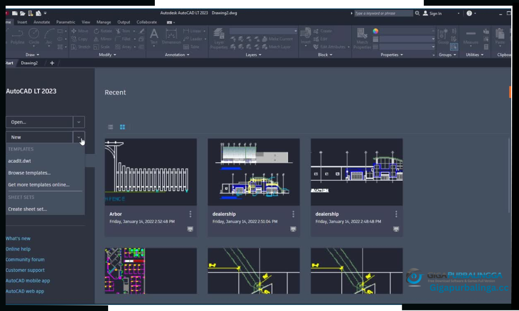Screen dimensions: 519x311
Task: Select the Stretch tool
Action: tap(81, 47)
